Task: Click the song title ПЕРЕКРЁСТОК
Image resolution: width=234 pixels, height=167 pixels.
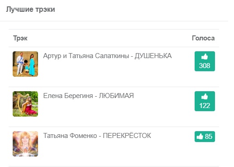Action: [127, 136]
